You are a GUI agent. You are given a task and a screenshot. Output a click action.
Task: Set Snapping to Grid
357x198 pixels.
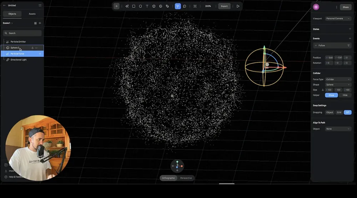click(339, 112)
